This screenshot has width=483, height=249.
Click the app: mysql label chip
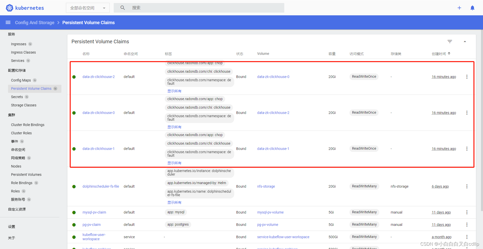176,212
